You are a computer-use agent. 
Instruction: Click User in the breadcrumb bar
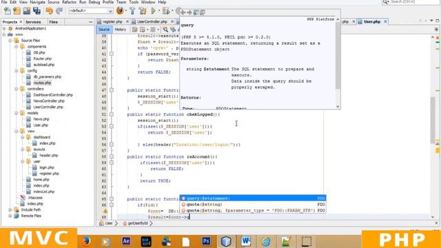[109, 223]
